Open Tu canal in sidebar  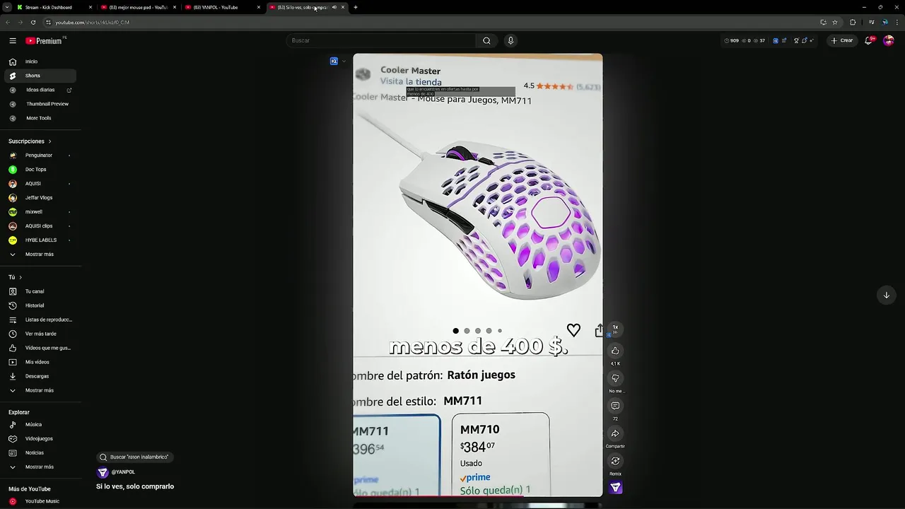tap(40, 291)
